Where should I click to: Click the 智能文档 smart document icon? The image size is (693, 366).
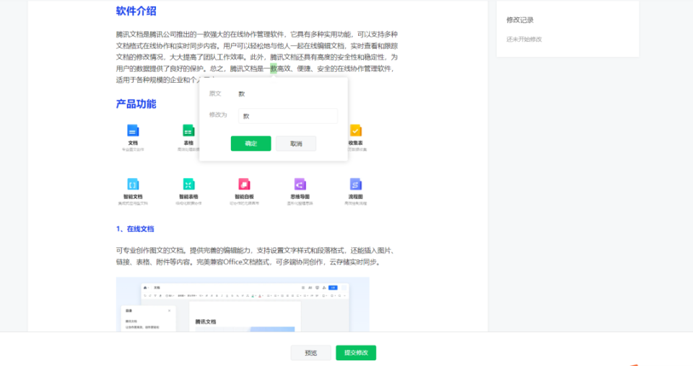pyautogui.click(x=133, y=184)
